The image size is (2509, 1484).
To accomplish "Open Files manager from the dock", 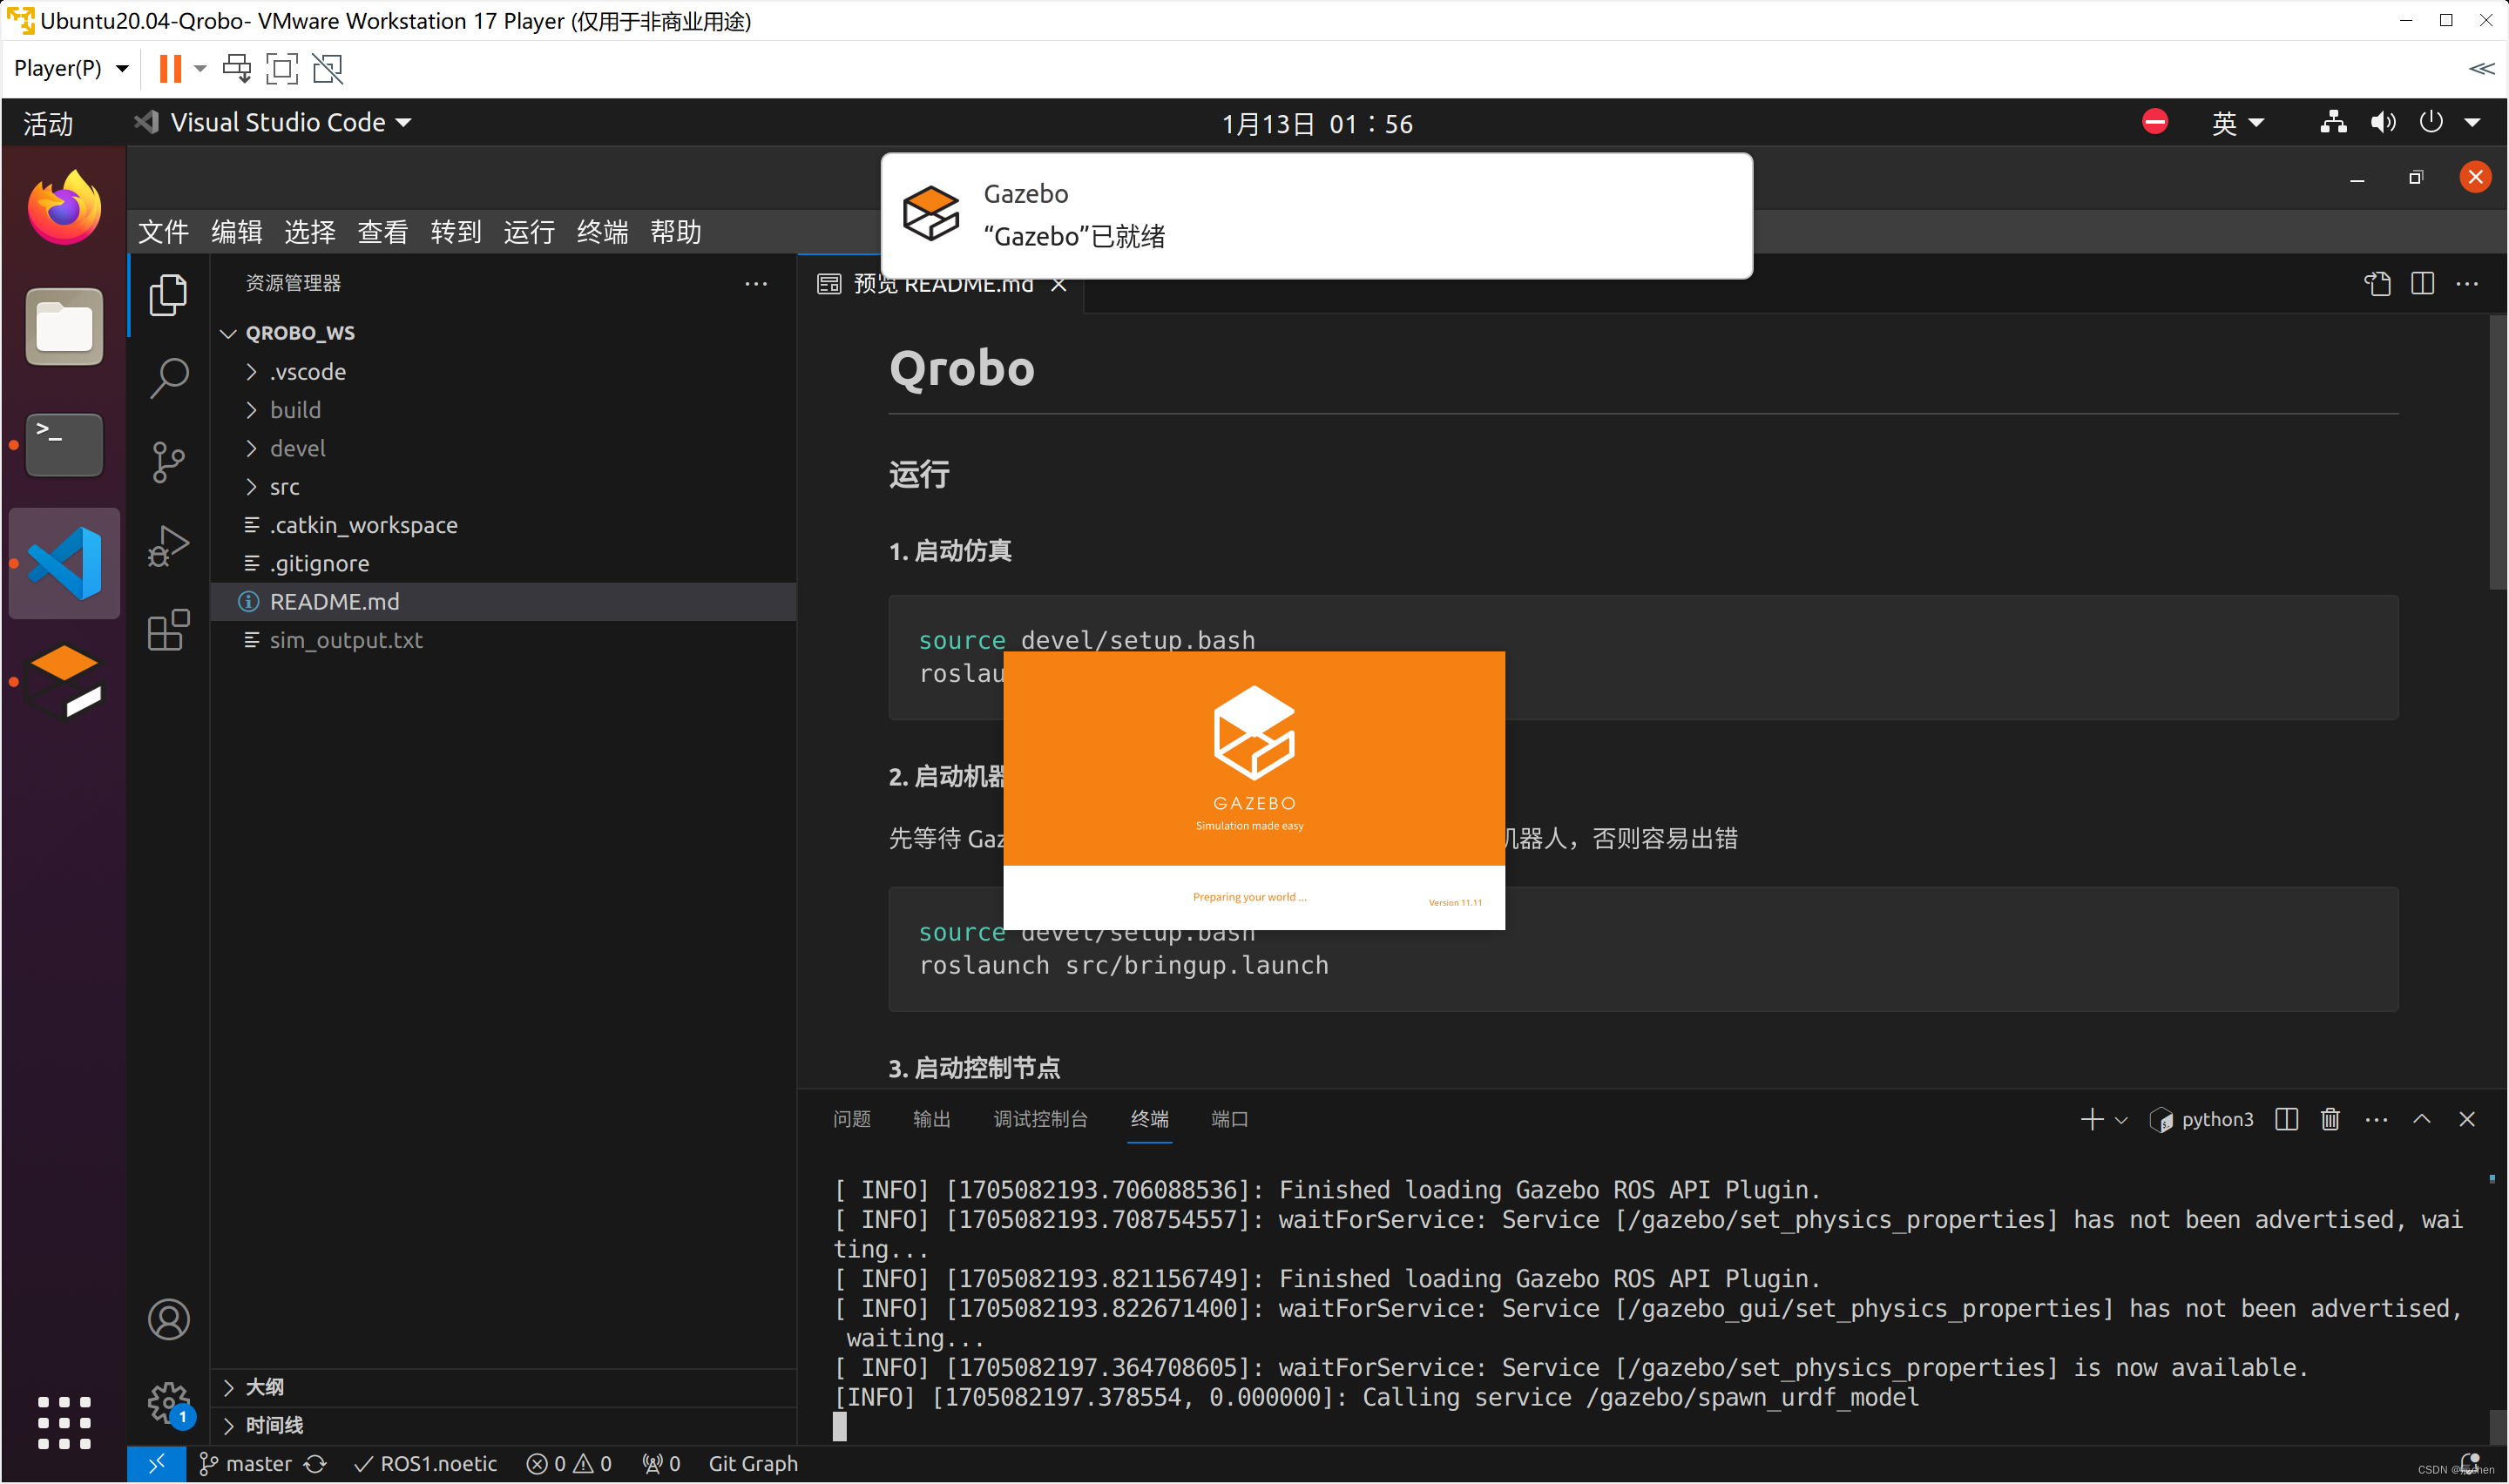I will pyautogui.click(x=64, y=326).
